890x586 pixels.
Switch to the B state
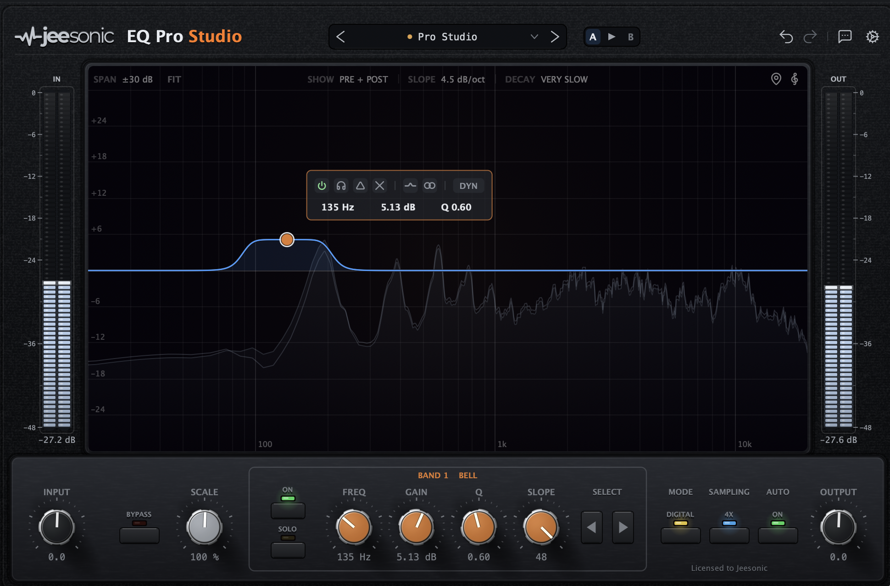(x=631, y=37)
